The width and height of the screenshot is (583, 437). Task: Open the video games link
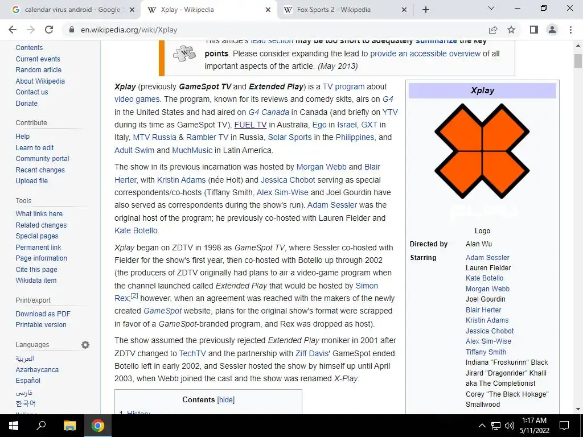tap(137, 99)
